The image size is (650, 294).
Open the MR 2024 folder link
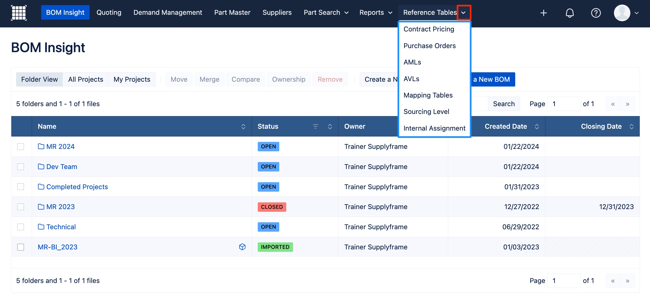pyautogui.click(x=60, y=146)
